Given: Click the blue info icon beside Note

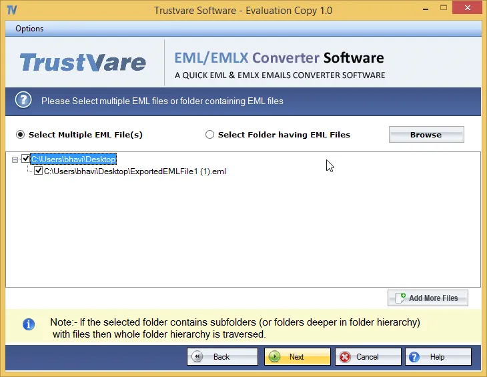Looking at the screenshot, I should click(x=29, y=324).
